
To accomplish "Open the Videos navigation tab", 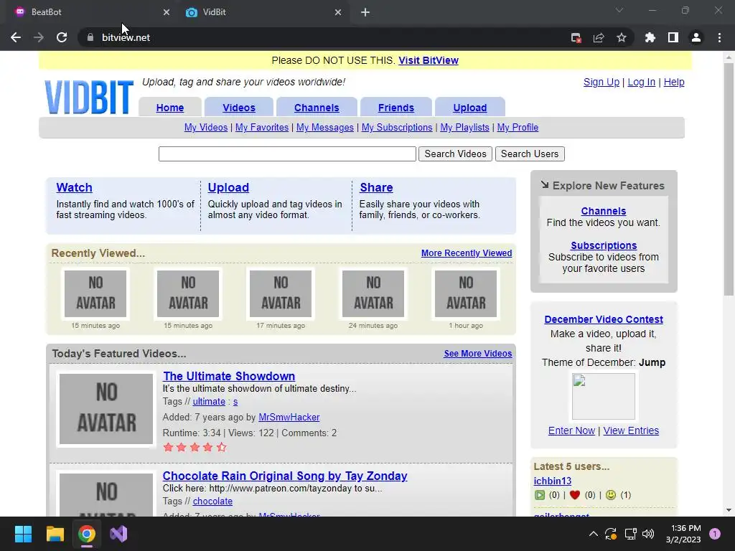I will 238,108.
